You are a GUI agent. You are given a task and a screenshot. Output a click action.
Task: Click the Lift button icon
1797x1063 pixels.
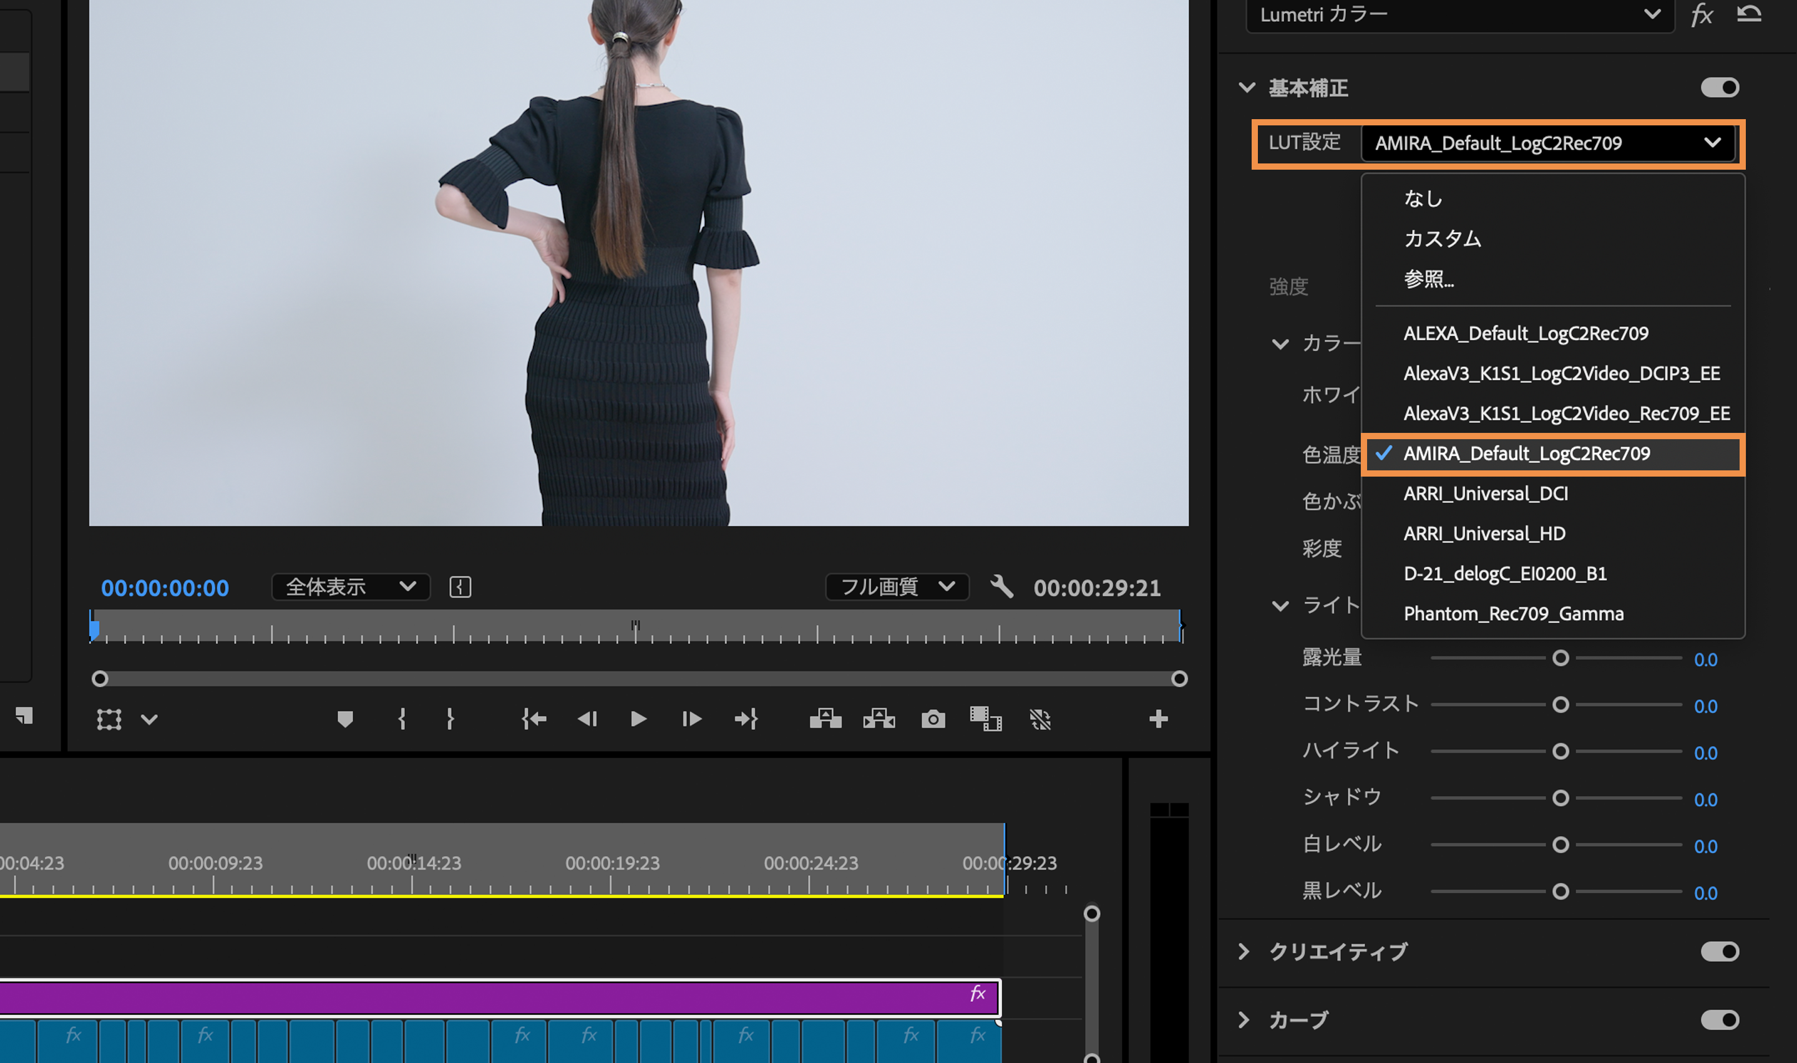point(825,719)
